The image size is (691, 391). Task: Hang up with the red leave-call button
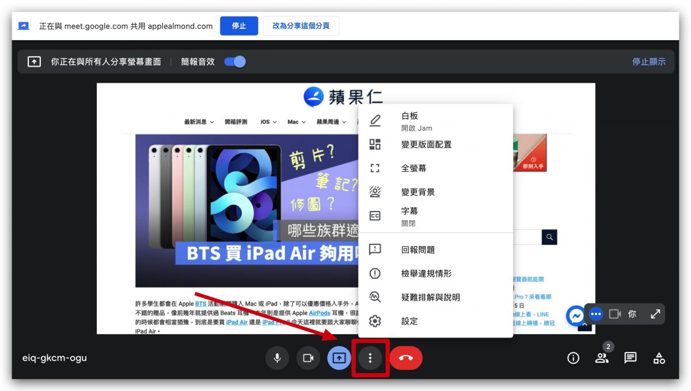(x=406, y=358)
